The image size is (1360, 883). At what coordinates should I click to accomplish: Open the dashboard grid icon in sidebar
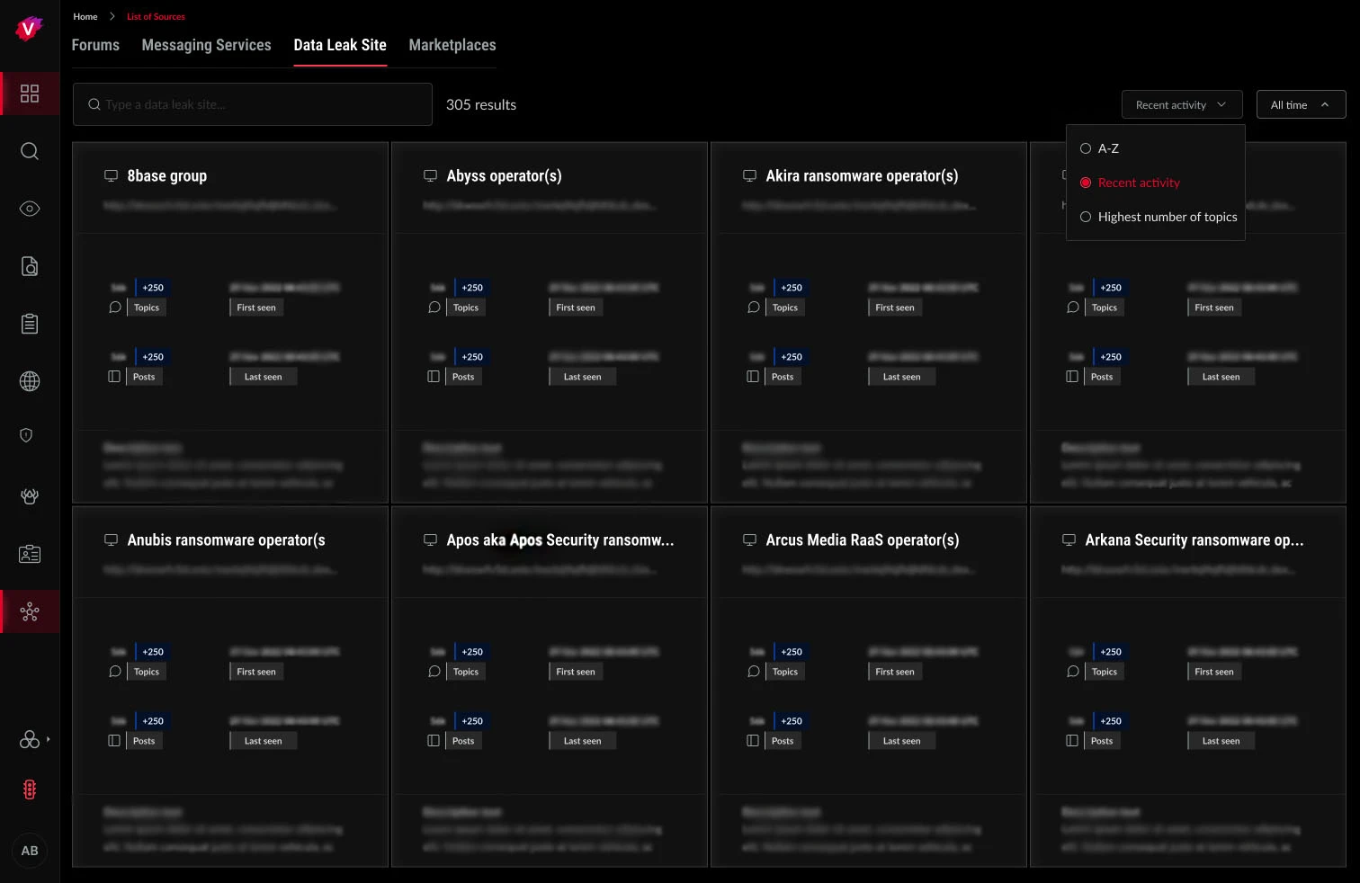point(30,94)
